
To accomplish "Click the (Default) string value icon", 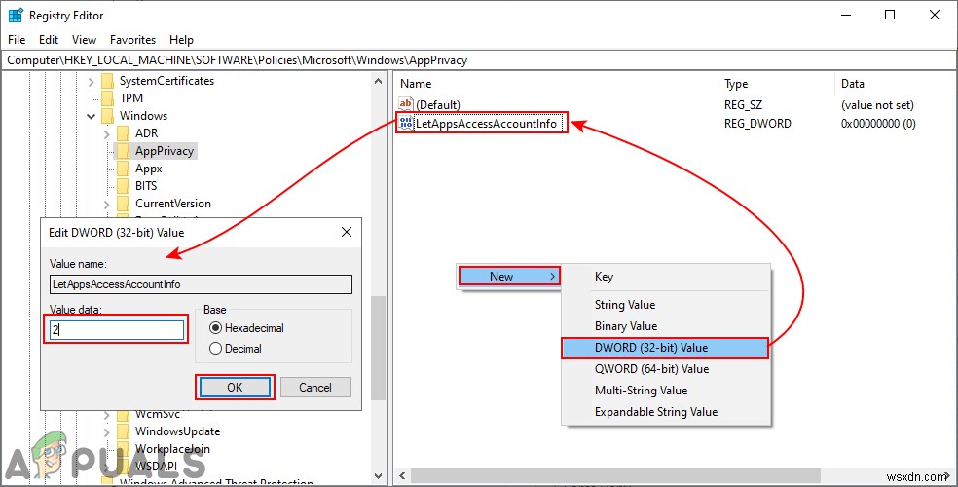I will pos(406,104).
